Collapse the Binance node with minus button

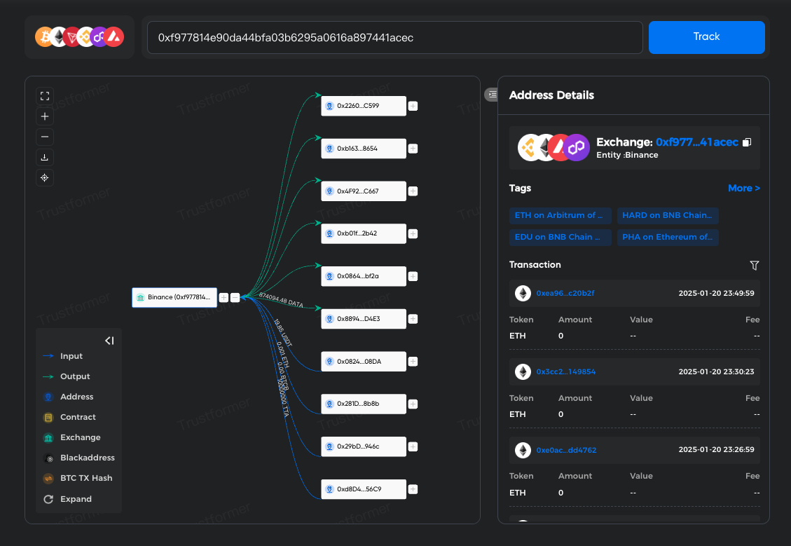coord(235,298)
